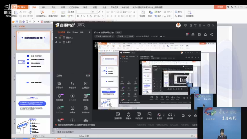Click the toolbox more options circle
Viewport: 247px width, 139px height.
coord(88,75)
